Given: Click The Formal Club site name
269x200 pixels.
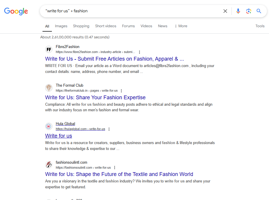Looking at the screenshot, I should point(69,85).
